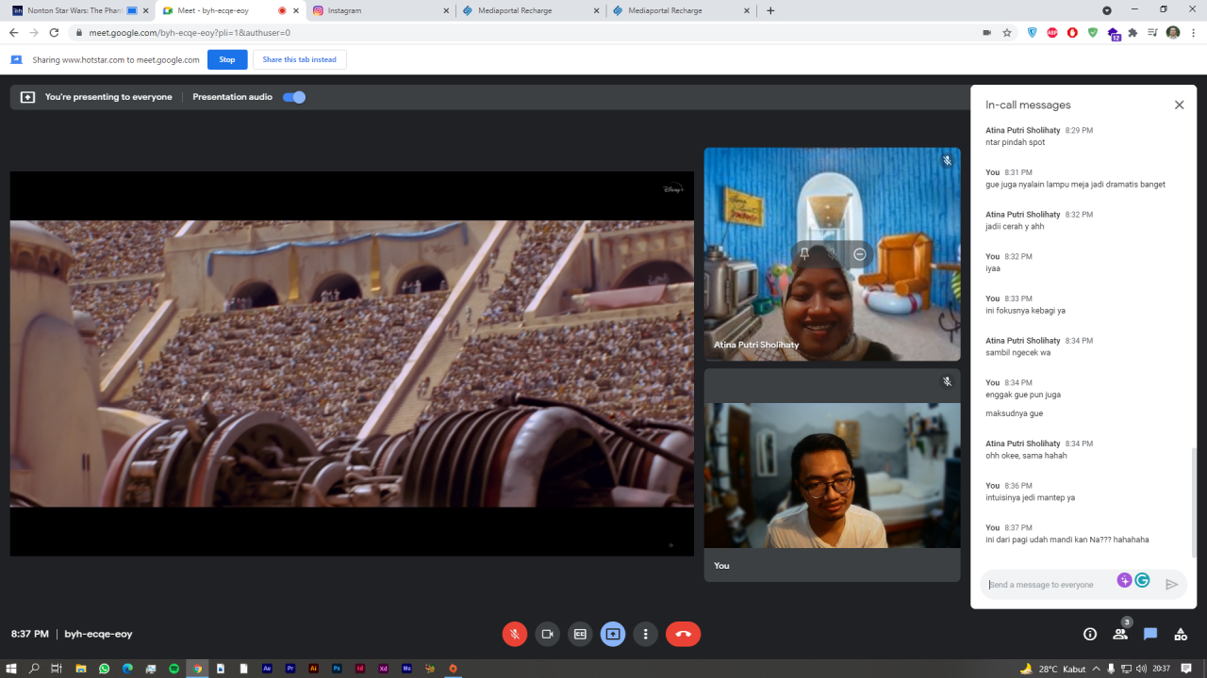The width and height of the screenshot is (1207, 678).
Task: Open the volume control in system tray
Action: tap(1142, 669)
